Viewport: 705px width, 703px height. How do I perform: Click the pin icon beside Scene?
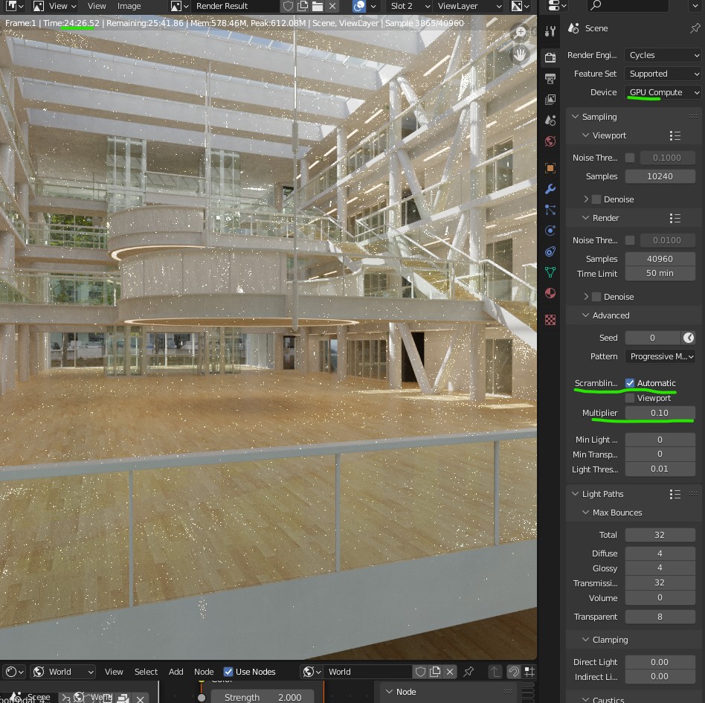[x=695, y=28]
